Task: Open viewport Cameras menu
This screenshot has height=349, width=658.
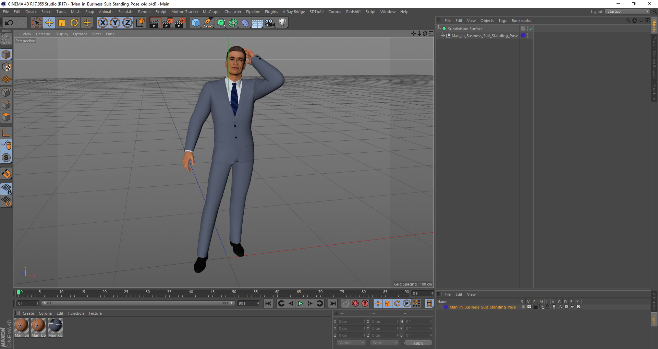Action: pyautogui.click(x=43, y=34)
